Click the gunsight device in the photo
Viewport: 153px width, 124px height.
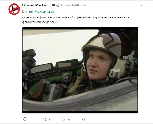coord(29,60)
